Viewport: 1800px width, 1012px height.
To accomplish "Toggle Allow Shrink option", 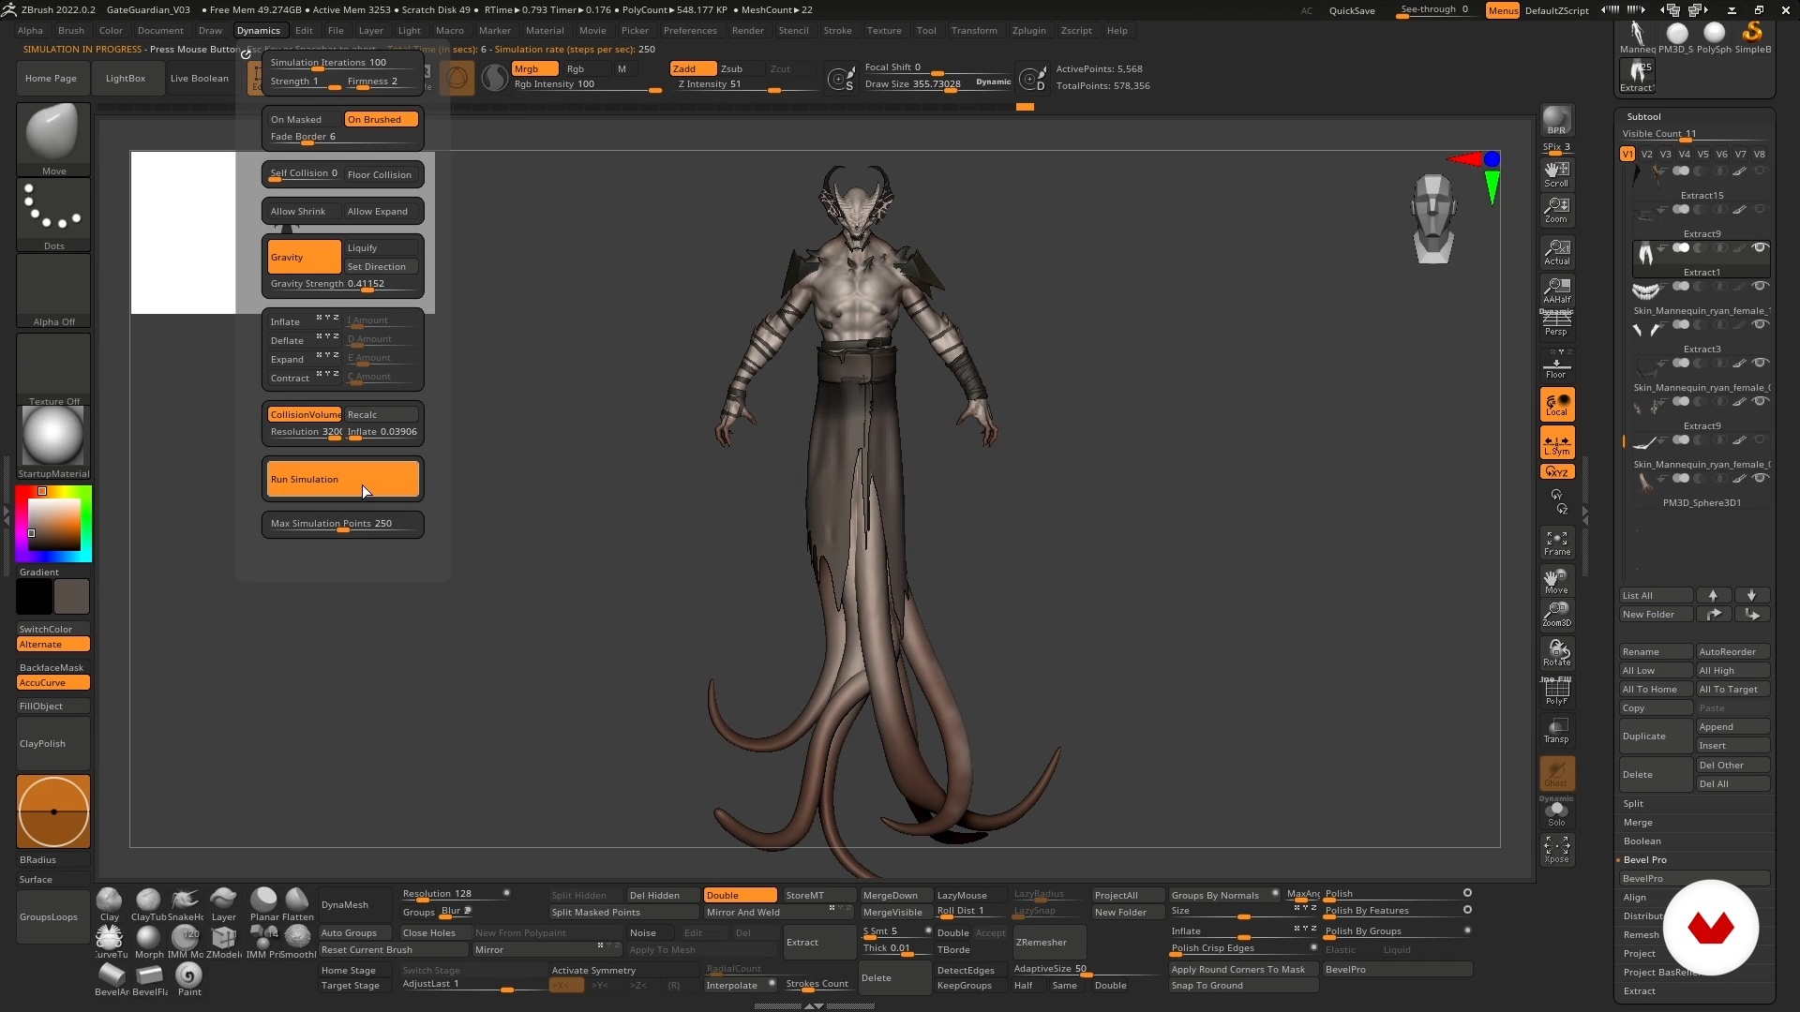I will 304,211.
